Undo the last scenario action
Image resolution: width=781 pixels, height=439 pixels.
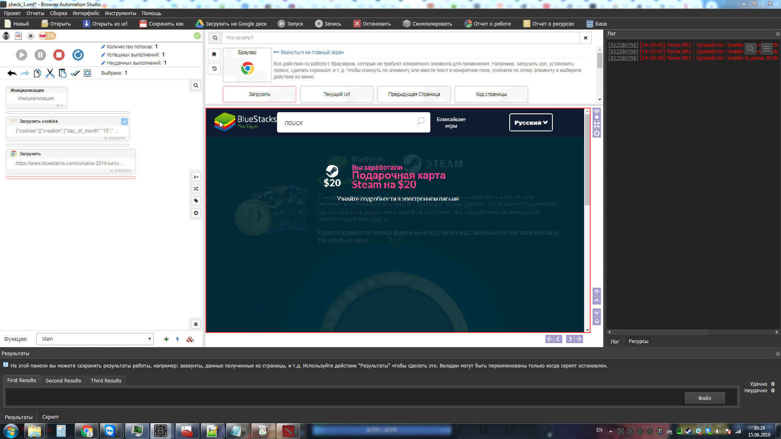tap(12, 73)
